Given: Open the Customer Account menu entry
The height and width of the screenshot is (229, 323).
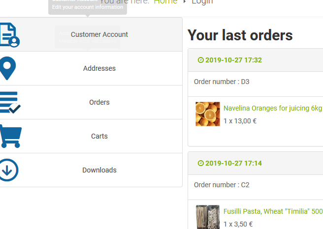Looking at the screenshot, I should 99,34.
